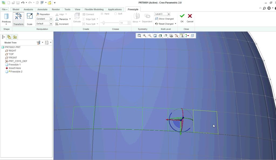Click the Extrude tool
Viewport: 276px width, 160px height.
(x=77, y=18)
